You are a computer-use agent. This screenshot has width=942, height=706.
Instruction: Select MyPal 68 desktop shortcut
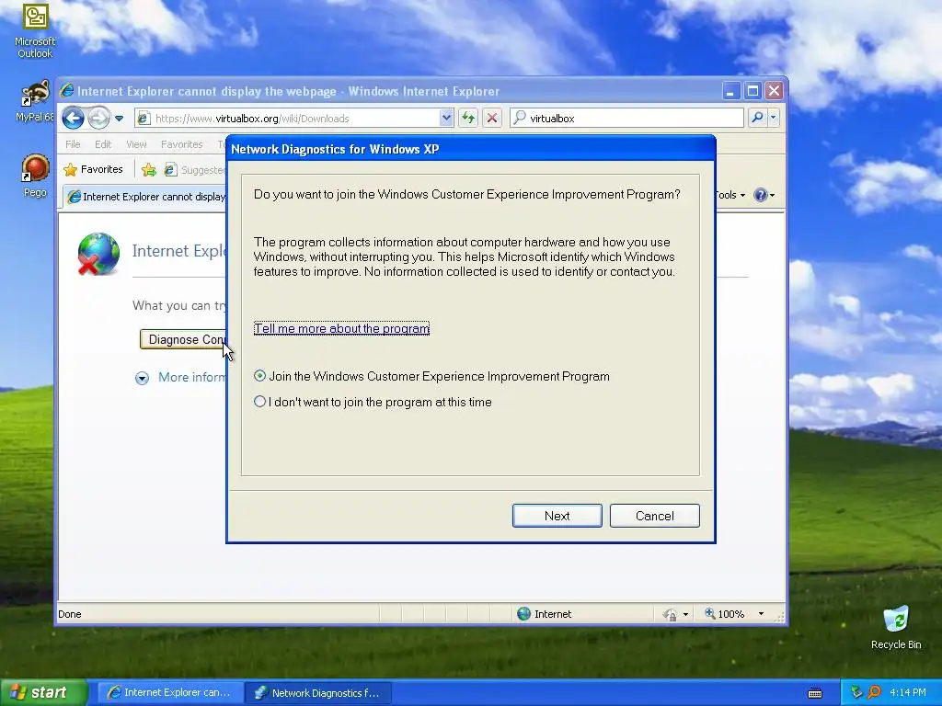coord(35,100)
